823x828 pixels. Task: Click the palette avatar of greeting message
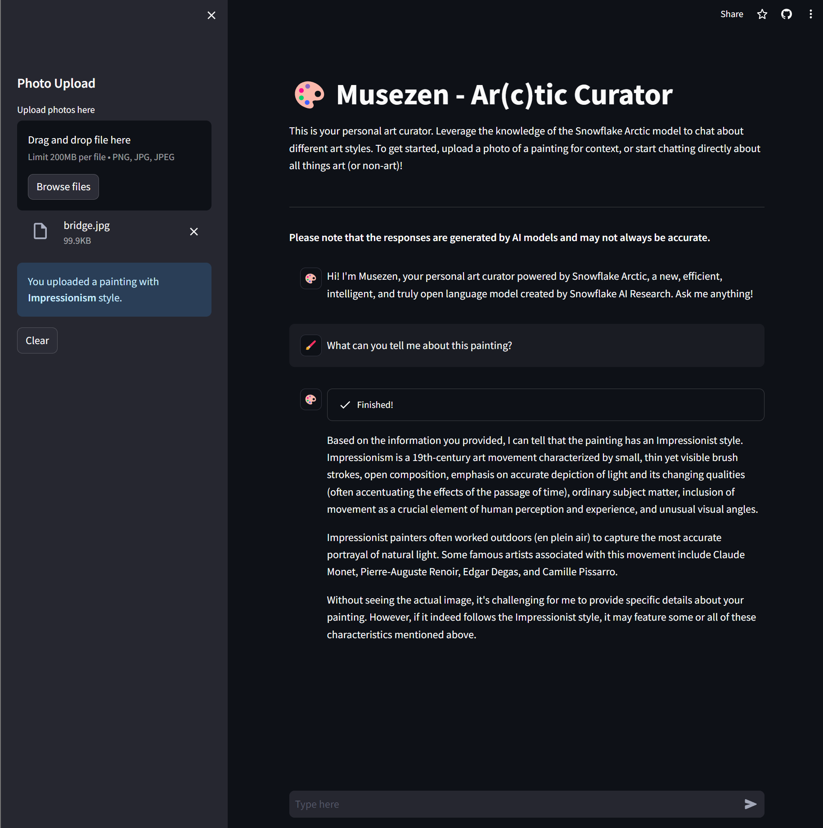tap(311, 278)
